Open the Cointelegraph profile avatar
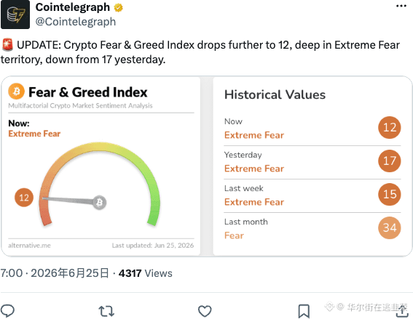 click(x=15, y=15)
